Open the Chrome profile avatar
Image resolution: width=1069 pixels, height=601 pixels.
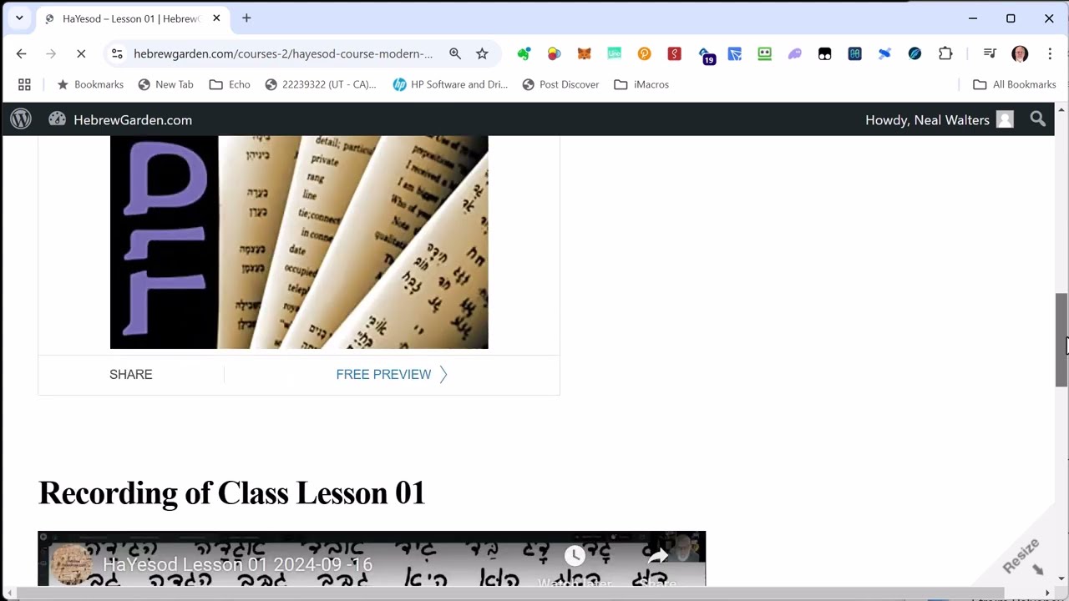1020,53
